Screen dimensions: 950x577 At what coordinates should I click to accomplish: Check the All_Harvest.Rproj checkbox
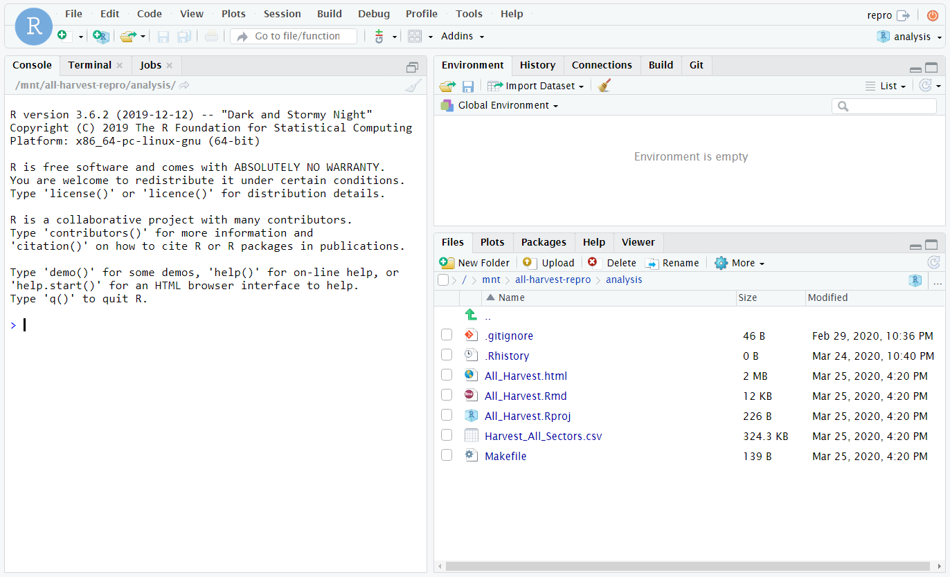[447, 415]
